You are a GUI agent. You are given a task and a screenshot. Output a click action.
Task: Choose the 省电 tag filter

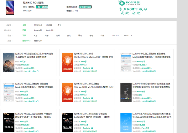[x=91, y=35]
